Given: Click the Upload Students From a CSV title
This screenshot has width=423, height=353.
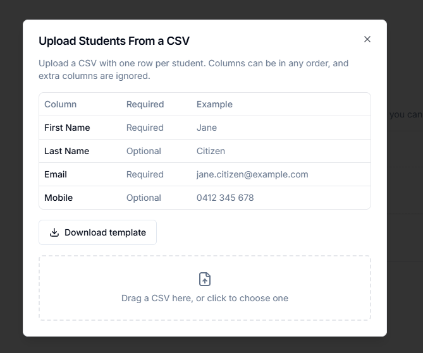Looking at the screenshot, I should pos(114,41).
